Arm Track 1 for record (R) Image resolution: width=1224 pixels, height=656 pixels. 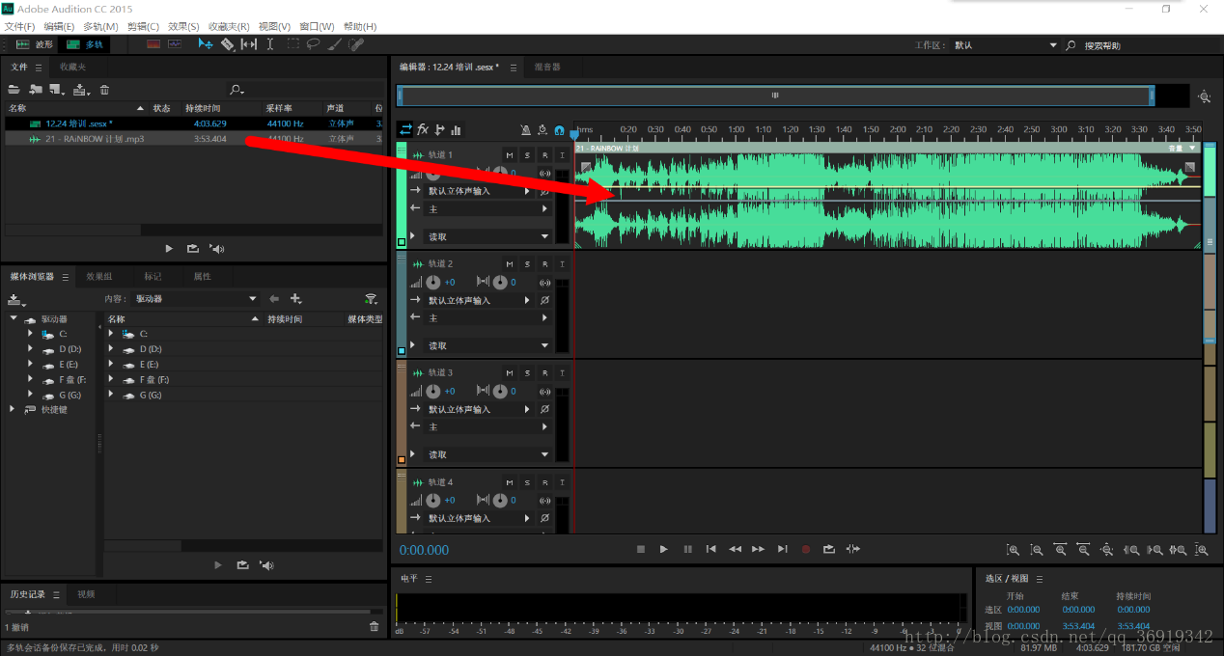pyautogui.click(x=544, y=155)
